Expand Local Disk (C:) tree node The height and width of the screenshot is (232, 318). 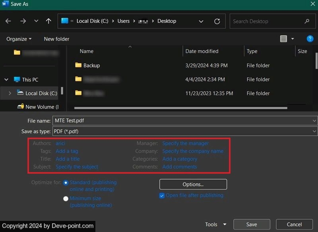pos(10,93)
